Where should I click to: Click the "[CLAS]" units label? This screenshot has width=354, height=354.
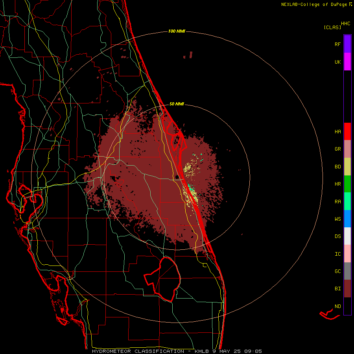pyautogui.click(x=332, y=27)
